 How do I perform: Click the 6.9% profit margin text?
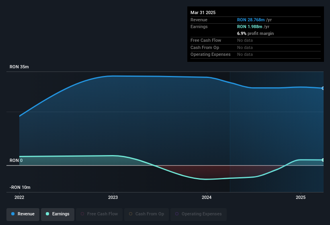click(255, 33)
